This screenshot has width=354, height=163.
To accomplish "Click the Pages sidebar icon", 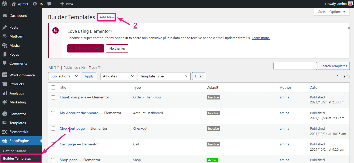I will pos(5,54).
